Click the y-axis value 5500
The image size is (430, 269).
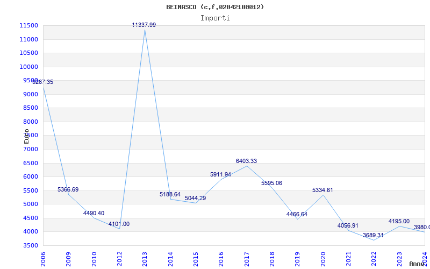30,190
